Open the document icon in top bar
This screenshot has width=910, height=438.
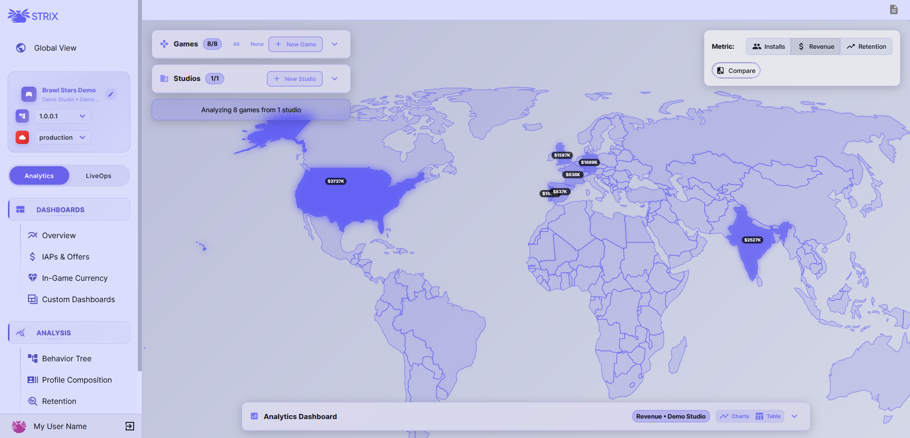click(894, 9)
